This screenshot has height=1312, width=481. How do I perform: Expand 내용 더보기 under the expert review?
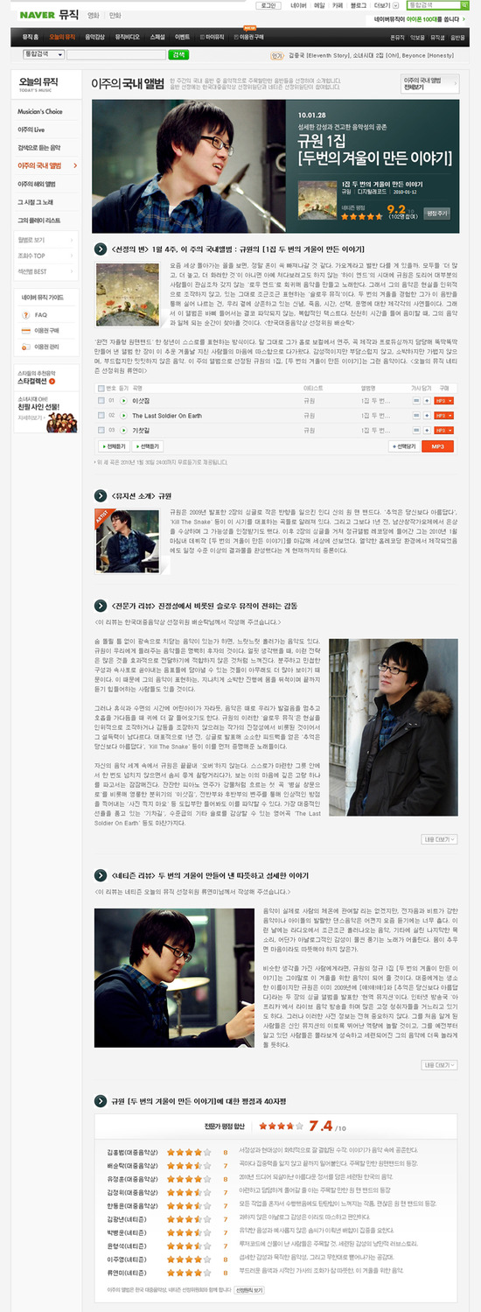pos(440,839)
